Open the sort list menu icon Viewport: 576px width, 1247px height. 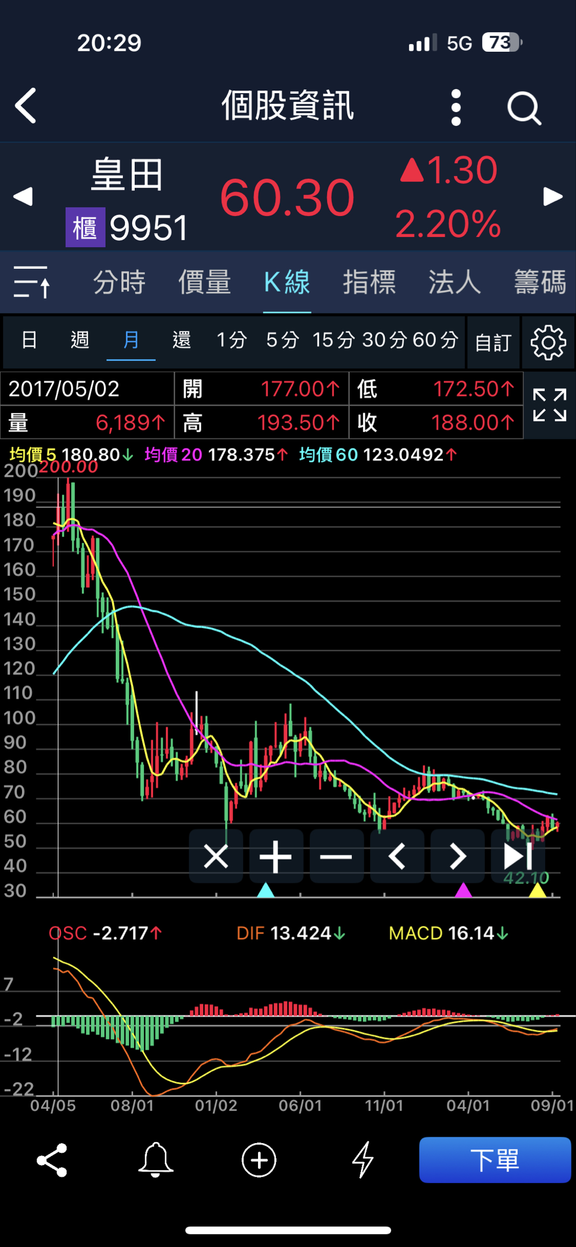pyautogui.click(x=32, y=282)
